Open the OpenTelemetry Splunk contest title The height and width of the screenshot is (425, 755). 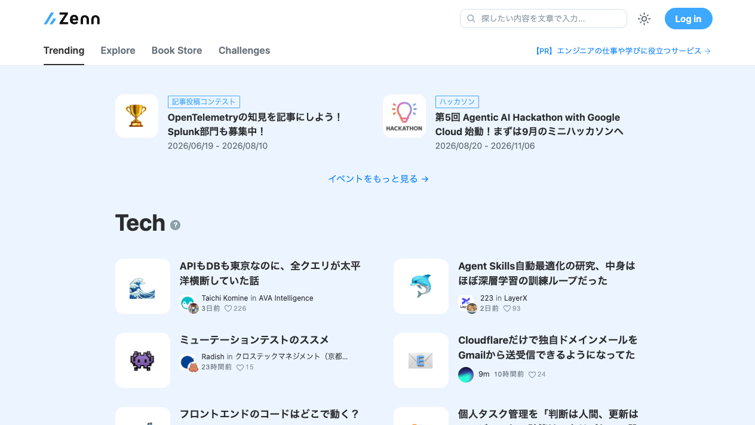tap(255, 124)
